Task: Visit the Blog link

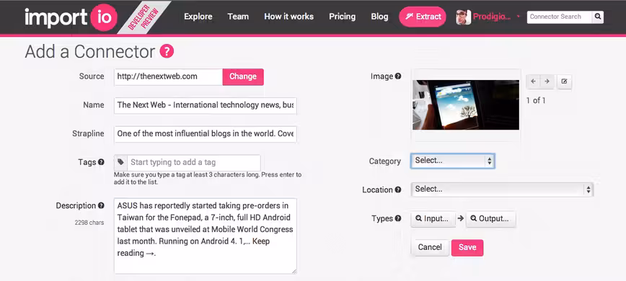Action: 379,17
